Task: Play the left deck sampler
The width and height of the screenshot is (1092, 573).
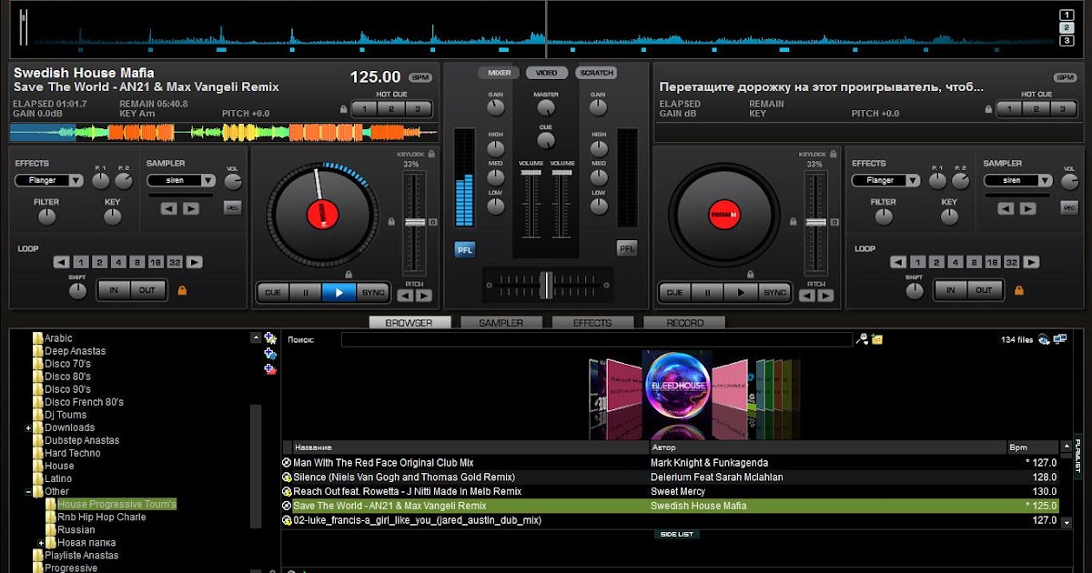Action: (x=191, y=208)
